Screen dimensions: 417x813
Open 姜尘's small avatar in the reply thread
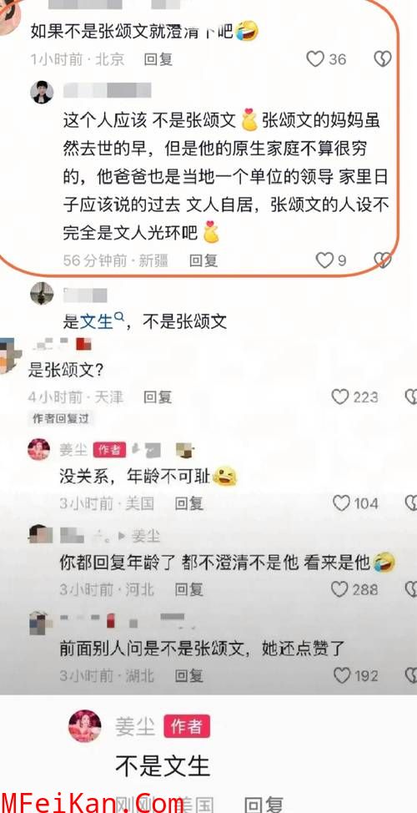[39, 449]
